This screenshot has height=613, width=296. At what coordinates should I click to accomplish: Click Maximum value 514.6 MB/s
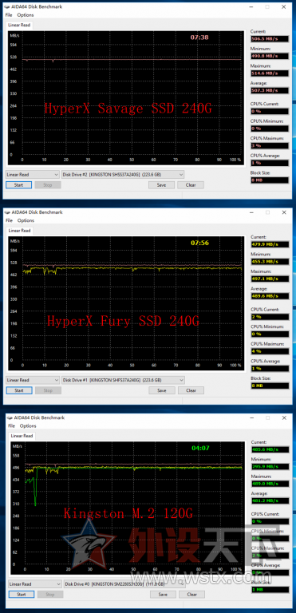(x=270, y=73)
